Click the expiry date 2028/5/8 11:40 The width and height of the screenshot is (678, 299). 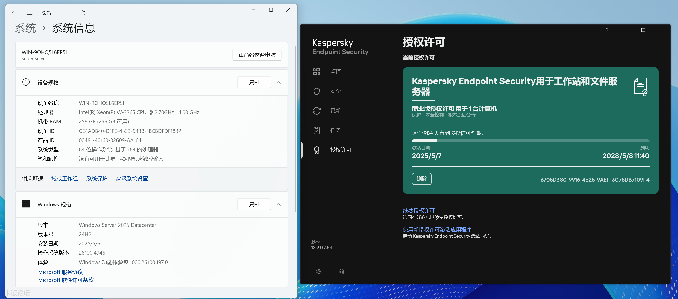[626, 156]
